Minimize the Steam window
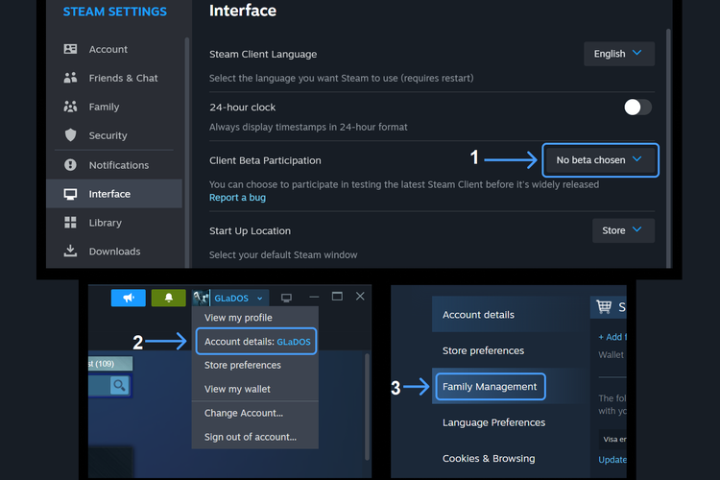720x480 pixels. coord(314,297)
